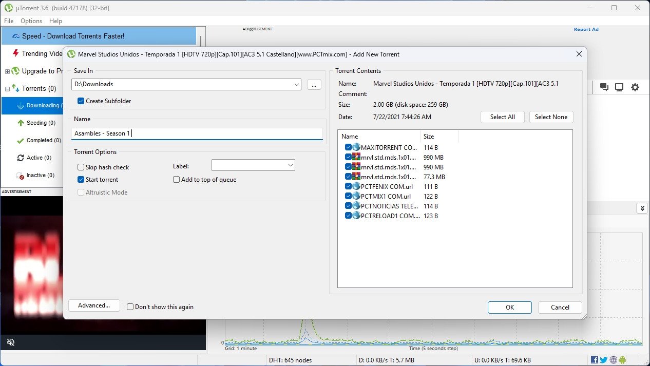Click the green uTorrent Upgrade to Pro icon
The image size is (650, 366).
click(x=16, y=71)
